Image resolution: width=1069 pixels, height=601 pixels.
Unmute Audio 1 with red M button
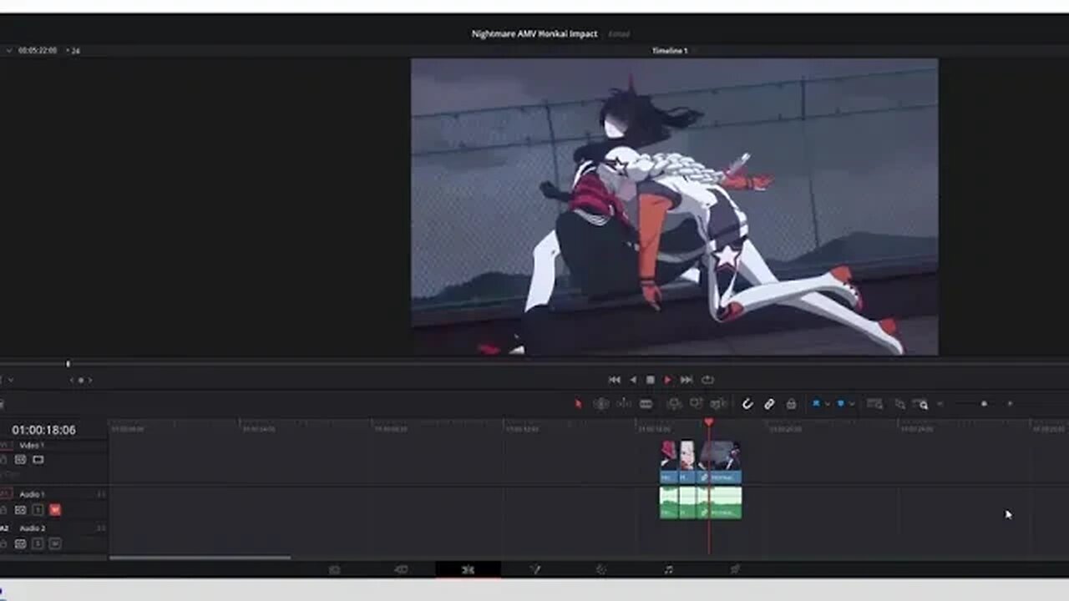tap(55, 509)
